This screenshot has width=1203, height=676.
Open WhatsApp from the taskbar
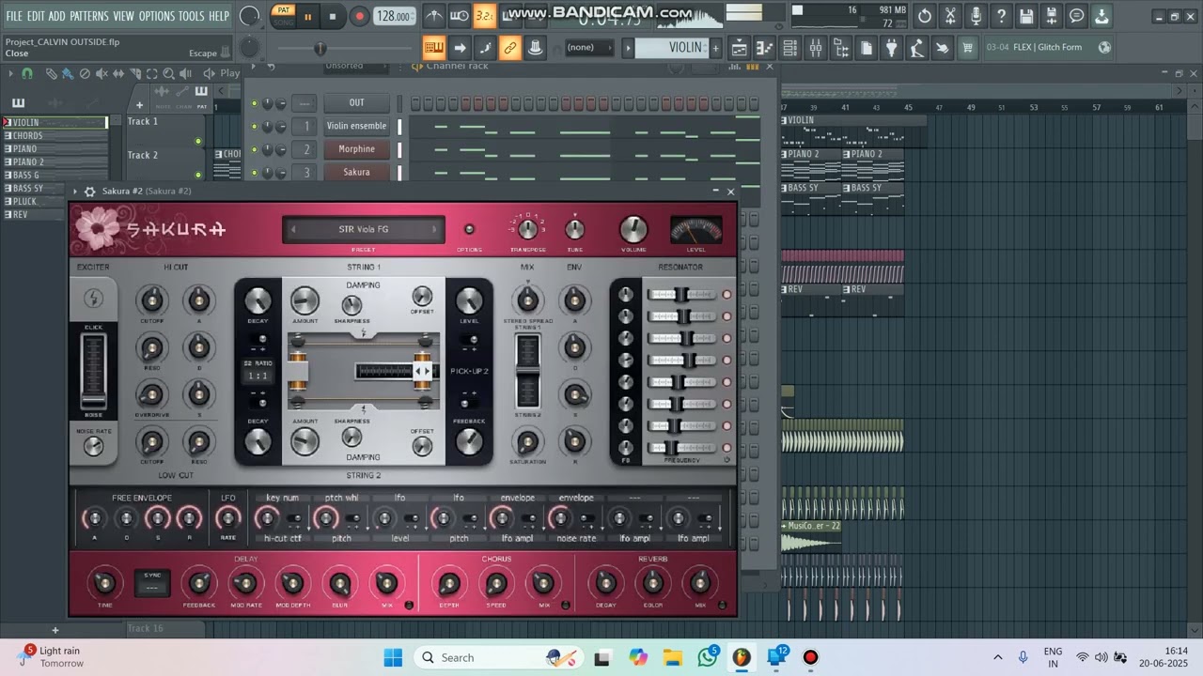click(x=708, y=657)
